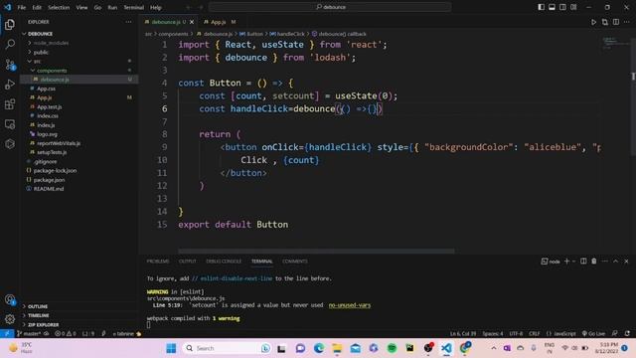Open the Help menu
The width and height of the screenshot is (636, 358).
coord(156,7)
